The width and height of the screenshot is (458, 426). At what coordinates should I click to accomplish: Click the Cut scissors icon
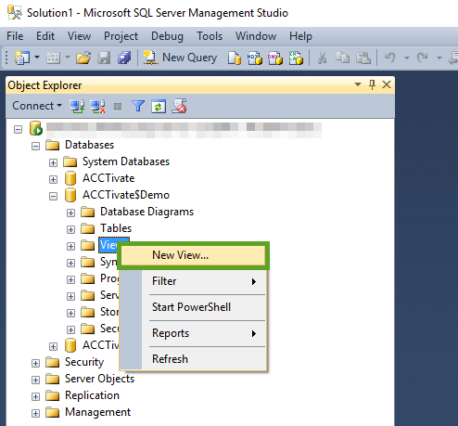(322, 58)
